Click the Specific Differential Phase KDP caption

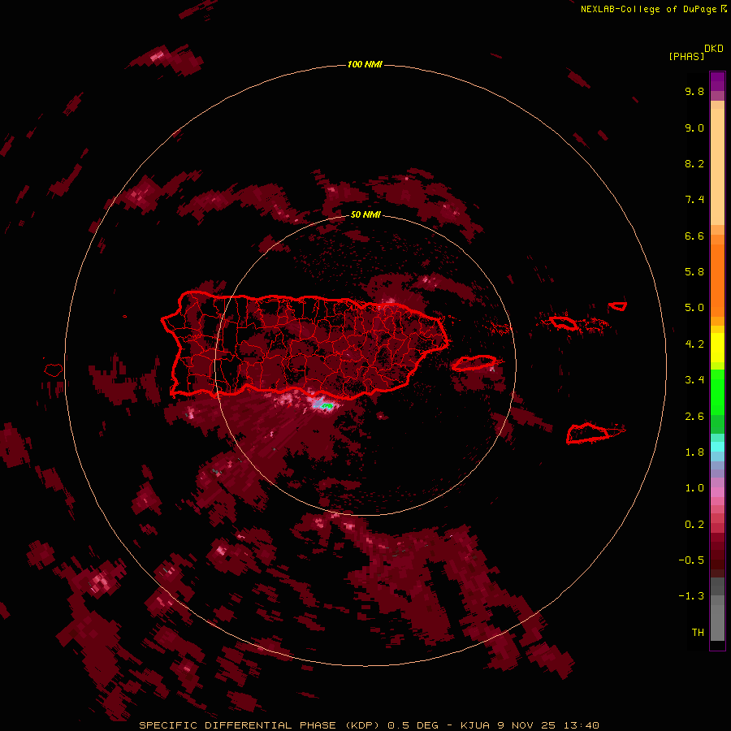coord(370,725)
